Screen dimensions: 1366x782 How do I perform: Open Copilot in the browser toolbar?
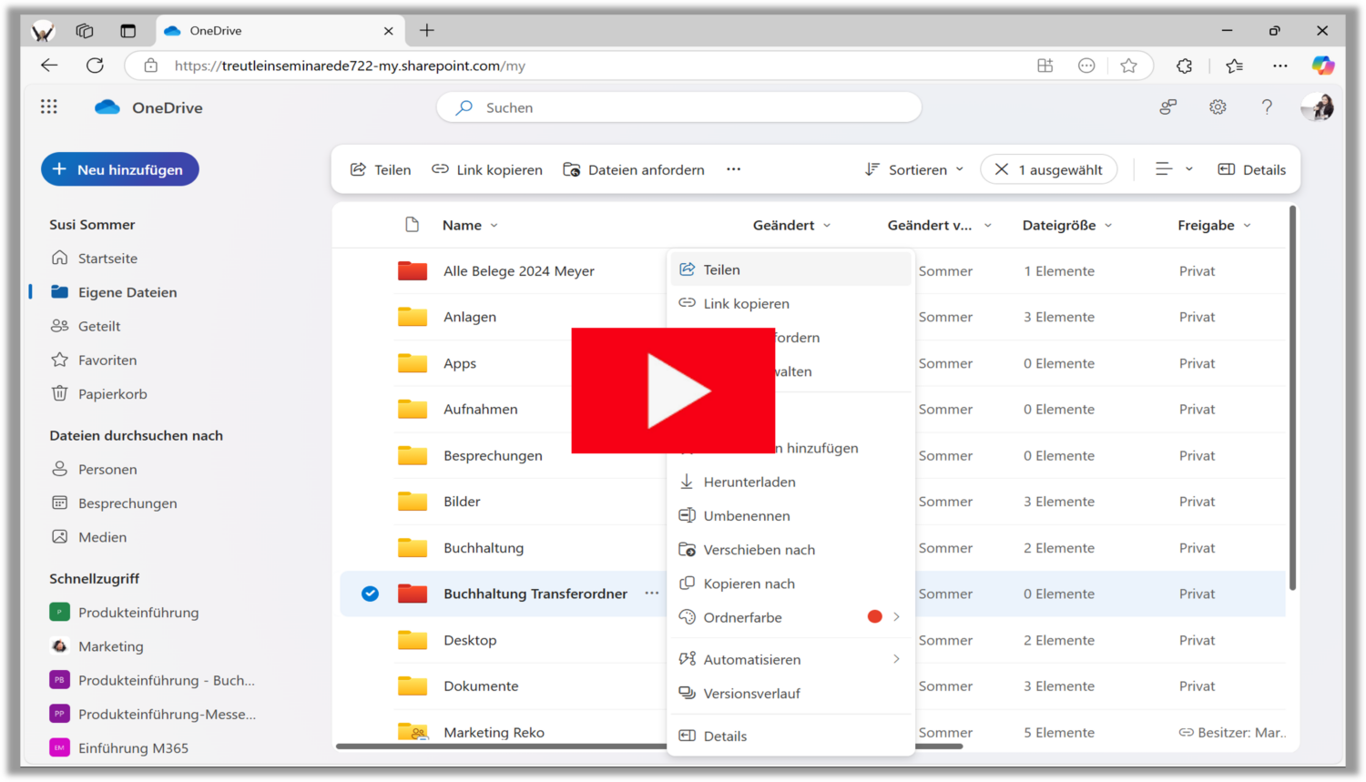point(1322,65)
